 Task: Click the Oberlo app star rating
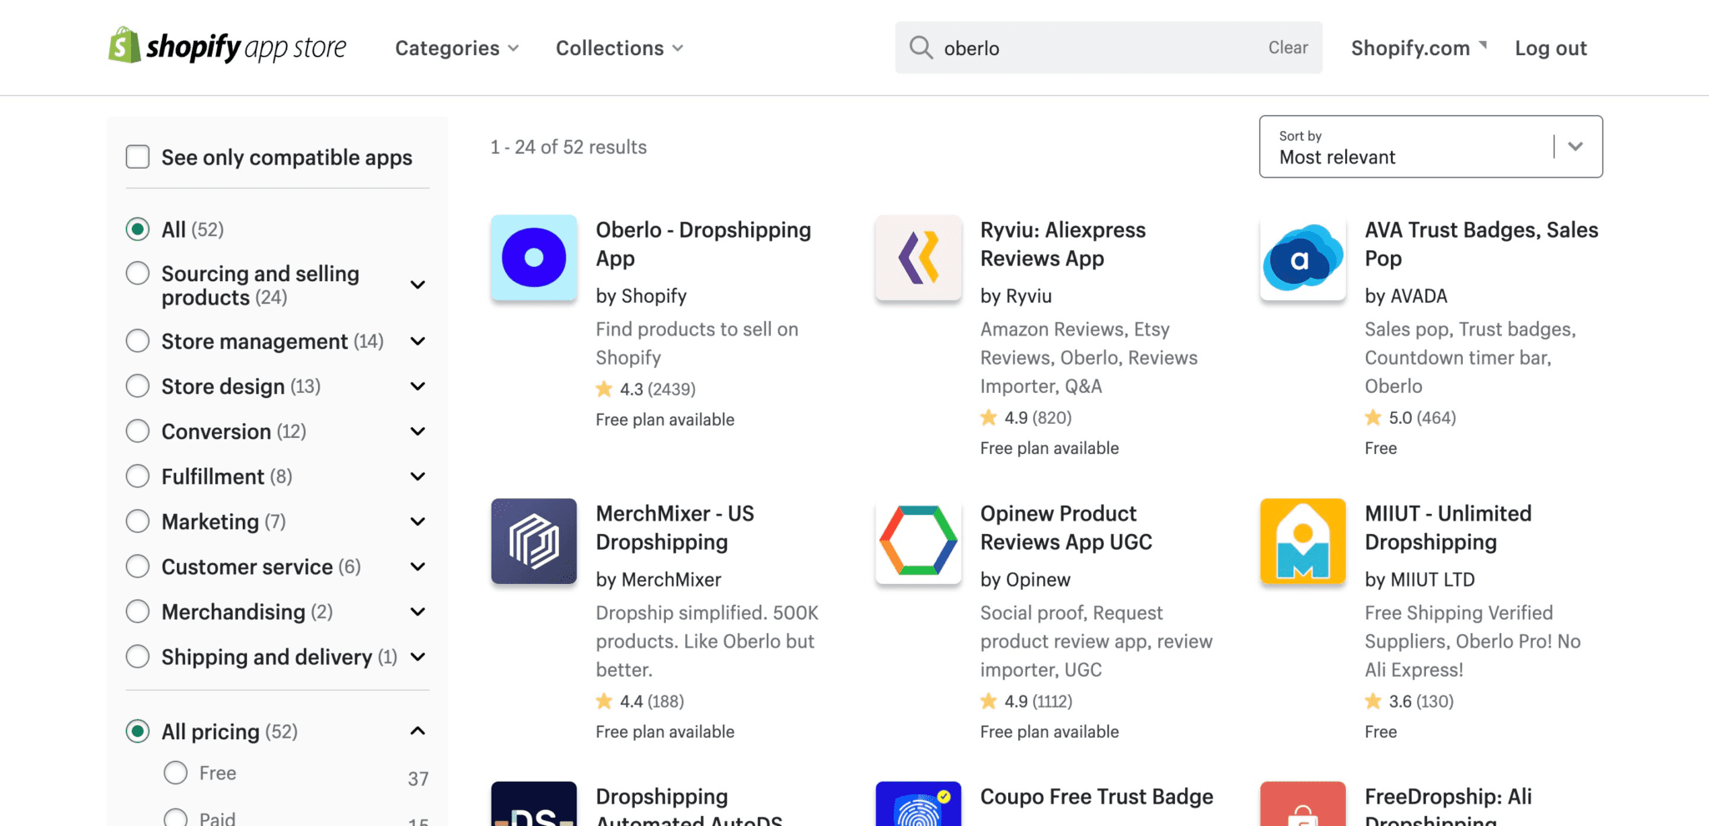(646, 389)
